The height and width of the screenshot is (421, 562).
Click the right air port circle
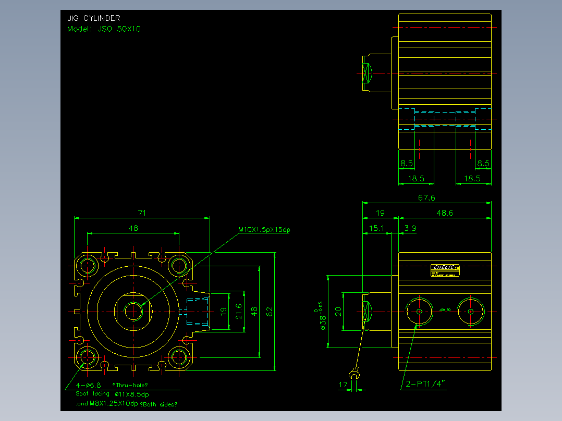click(x=471, y=312)
